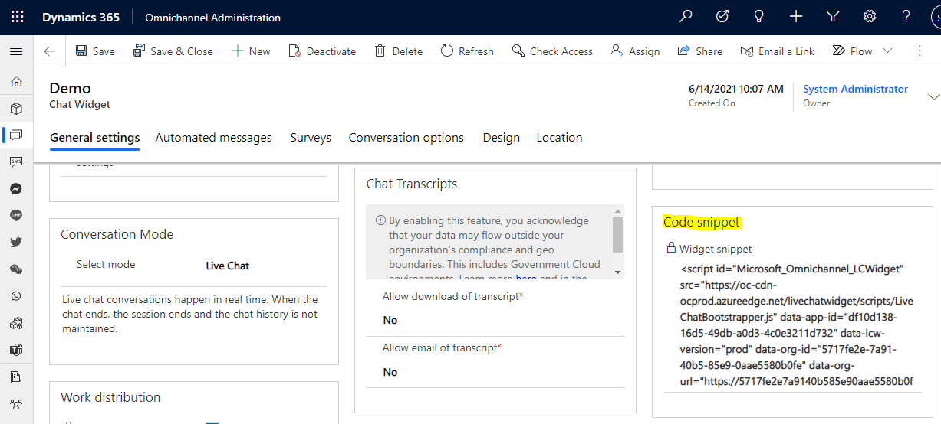Click Email a Link
This screenshot has height=424, width=941.
778,51
